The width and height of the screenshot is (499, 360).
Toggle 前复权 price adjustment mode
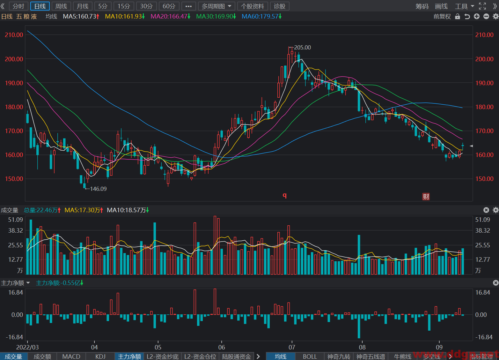442,17
